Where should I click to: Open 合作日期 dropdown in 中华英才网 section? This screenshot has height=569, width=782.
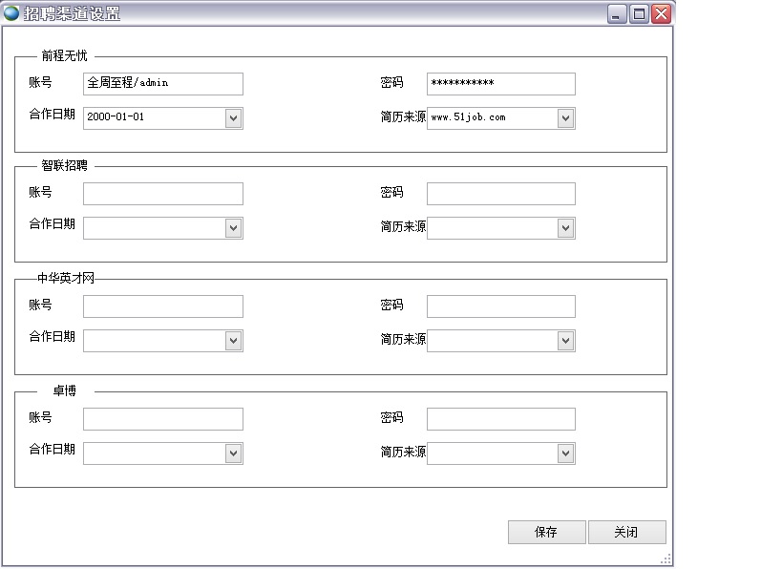pyautogui.click(x=233, y=342)
